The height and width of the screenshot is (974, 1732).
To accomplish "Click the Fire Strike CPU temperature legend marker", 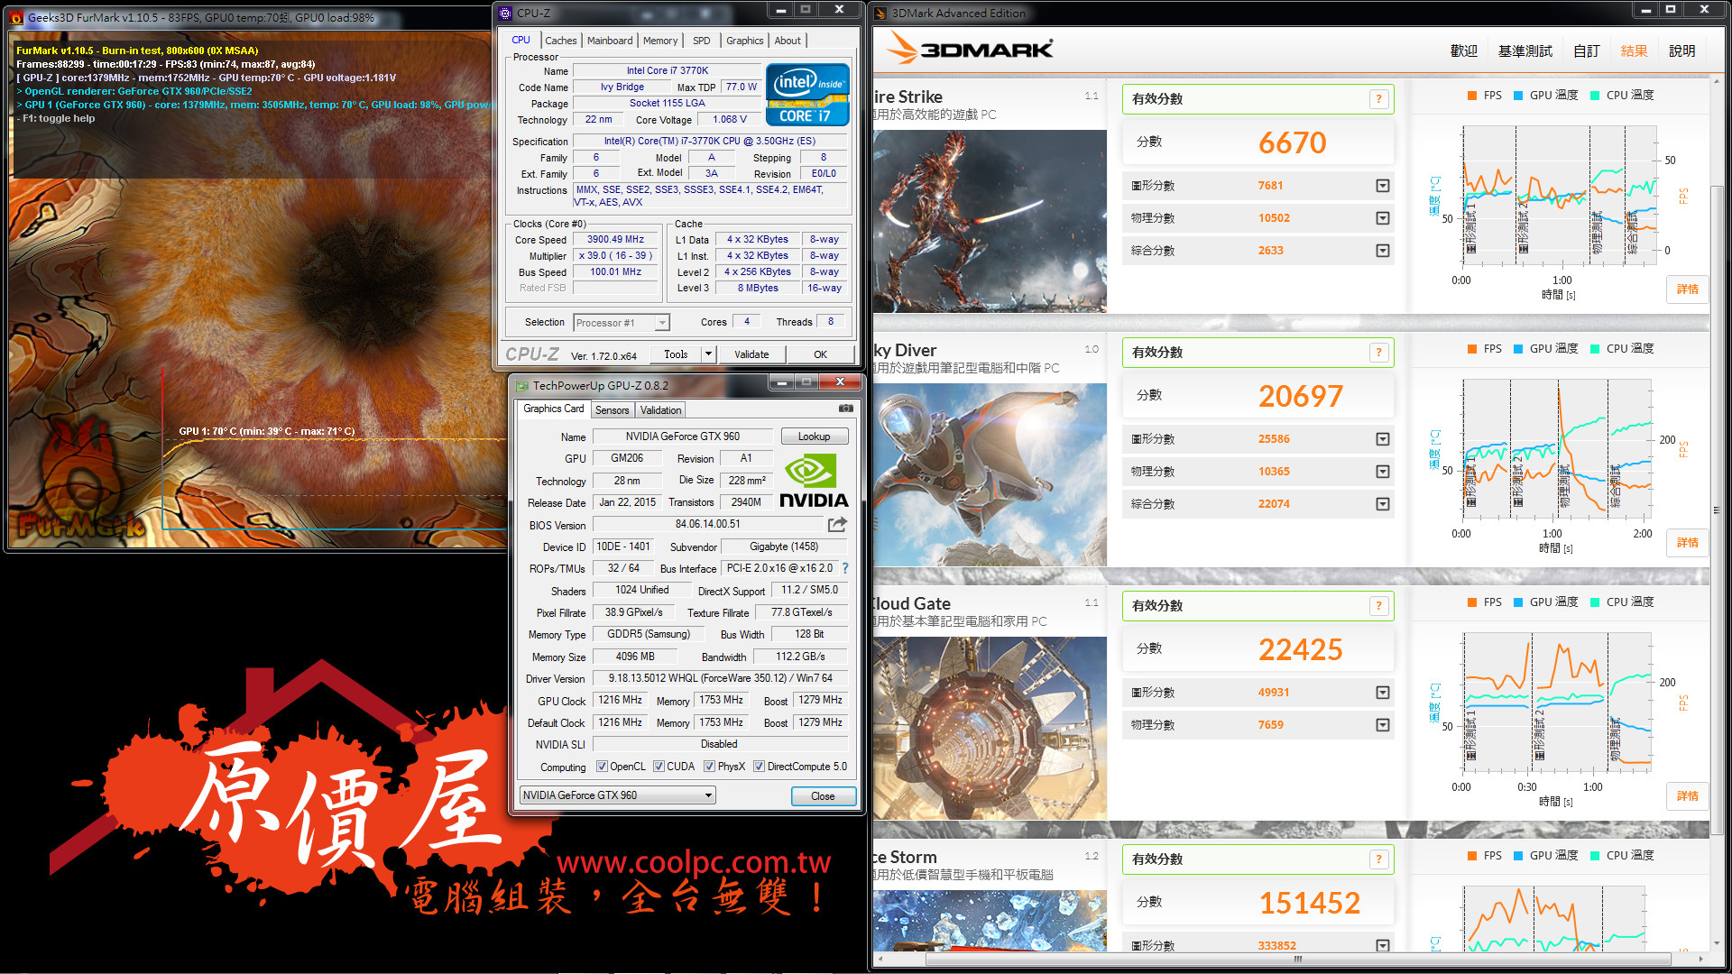I will tap(1594, 96).
